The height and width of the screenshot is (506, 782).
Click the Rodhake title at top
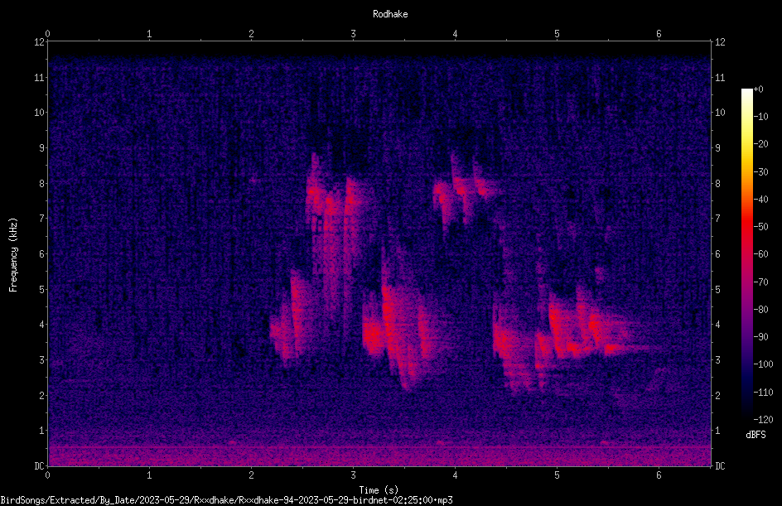pos(390,14)
